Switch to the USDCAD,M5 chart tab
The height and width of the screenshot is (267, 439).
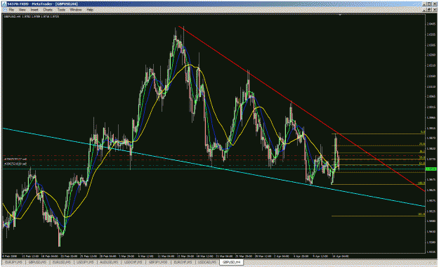207,262
